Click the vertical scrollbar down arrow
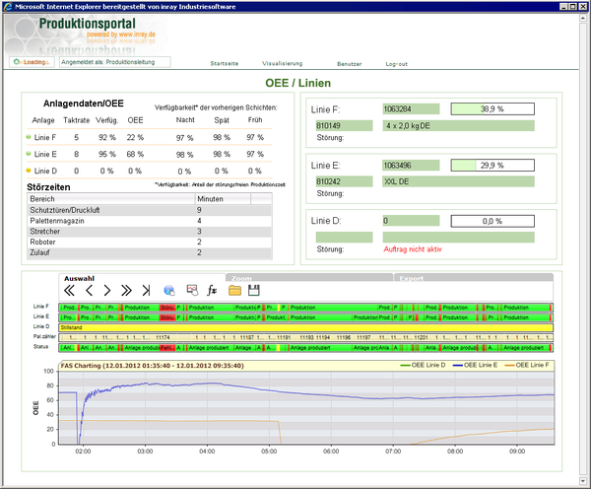This screenshot has height=489, width=591. [x=583, y=481]
